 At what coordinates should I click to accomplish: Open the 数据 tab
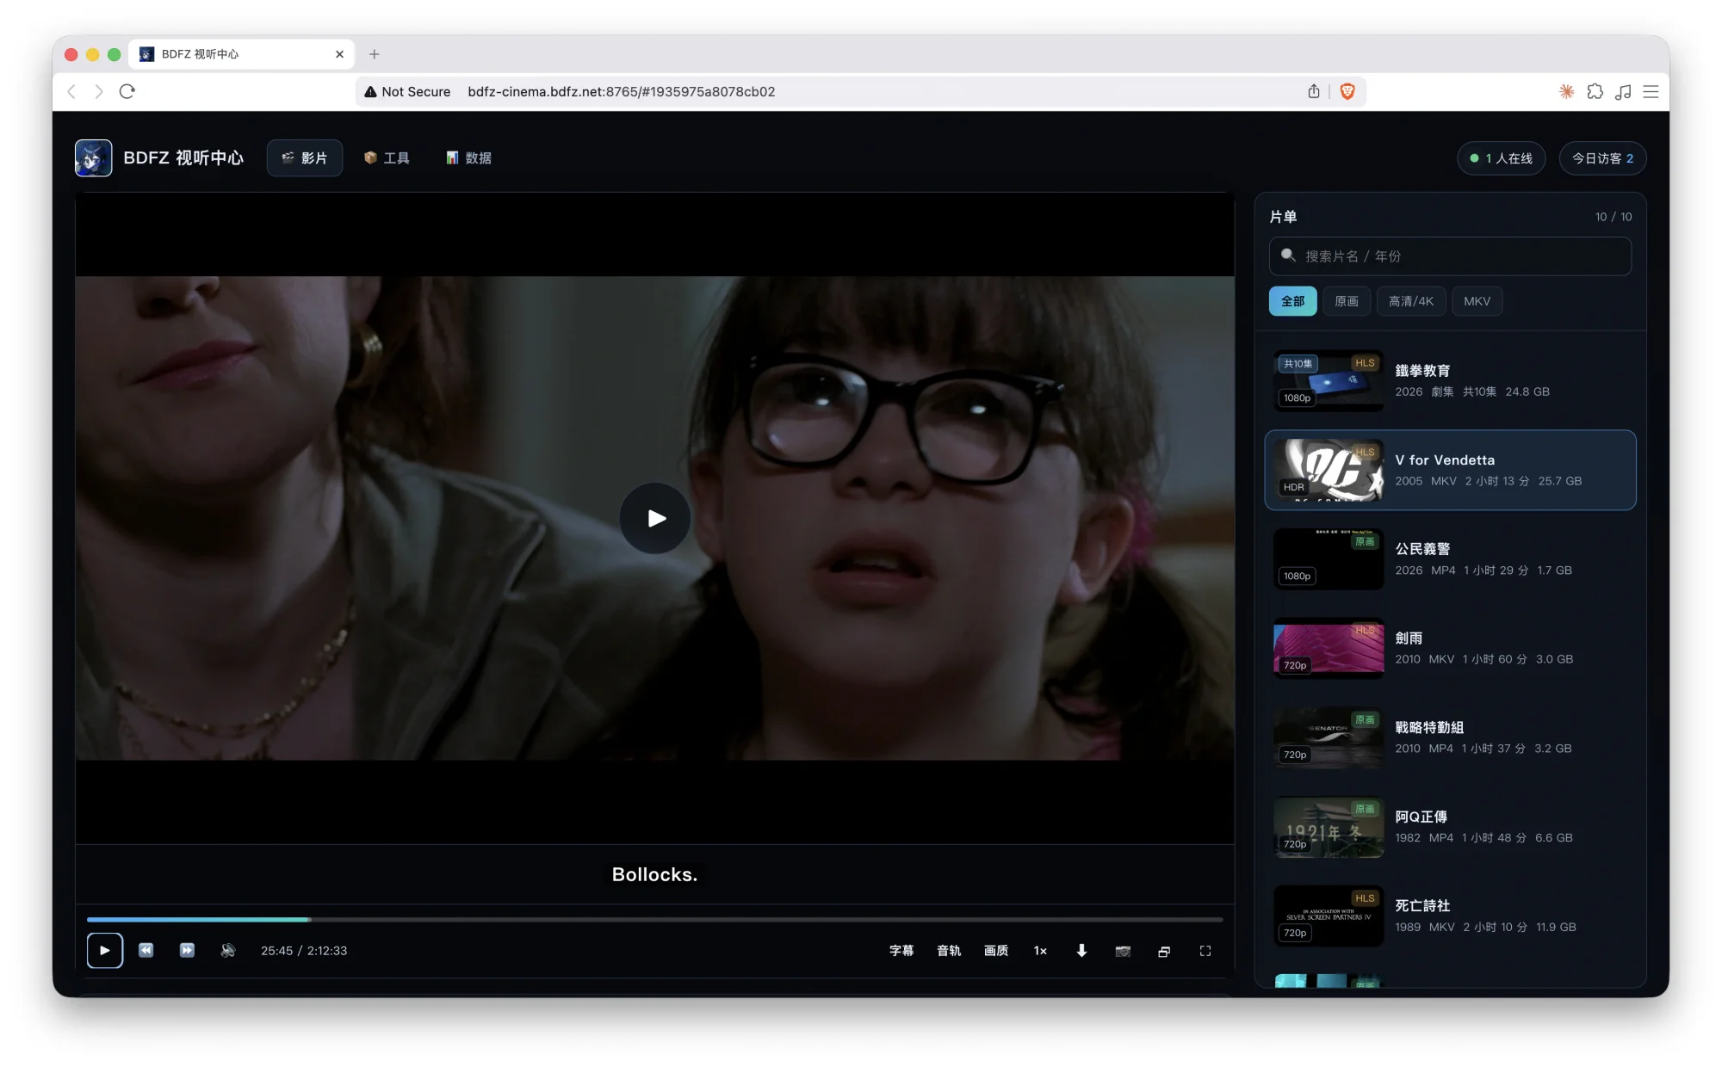tap(469, 157)
